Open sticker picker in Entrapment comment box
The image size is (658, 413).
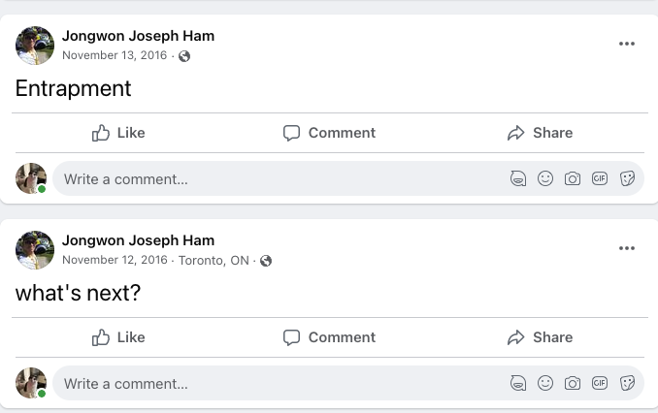click(627, 178)
